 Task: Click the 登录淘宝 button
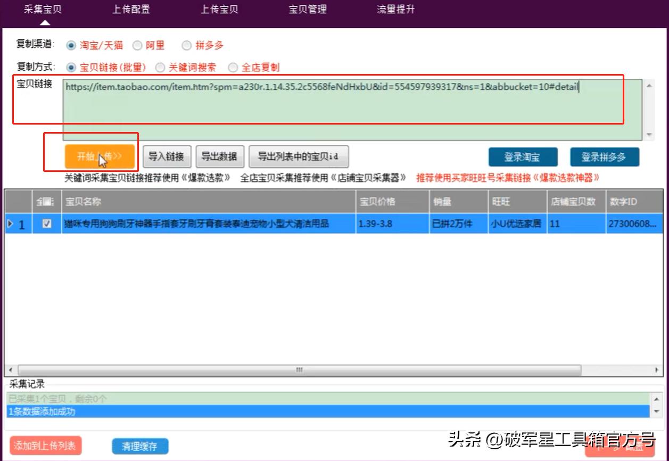point(523,157)
